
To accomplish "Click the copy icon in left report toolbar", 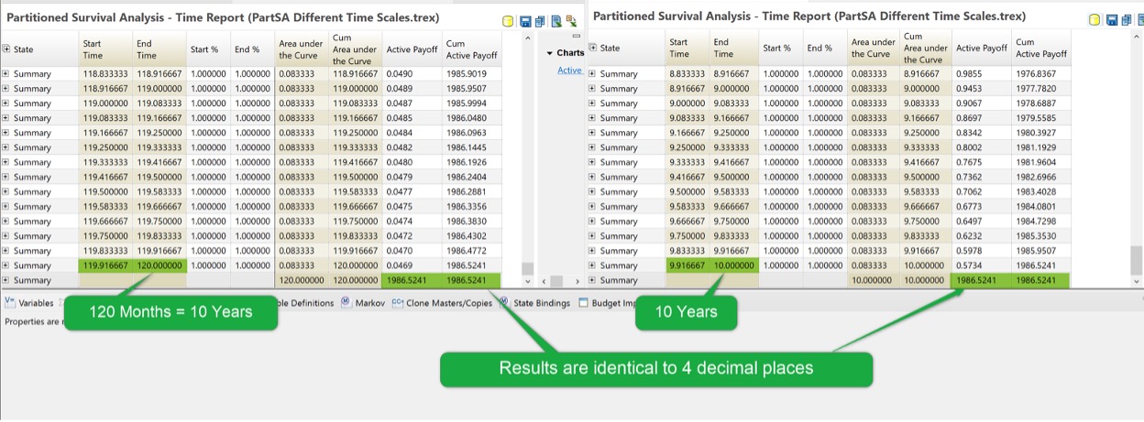I will coord(540,21).
